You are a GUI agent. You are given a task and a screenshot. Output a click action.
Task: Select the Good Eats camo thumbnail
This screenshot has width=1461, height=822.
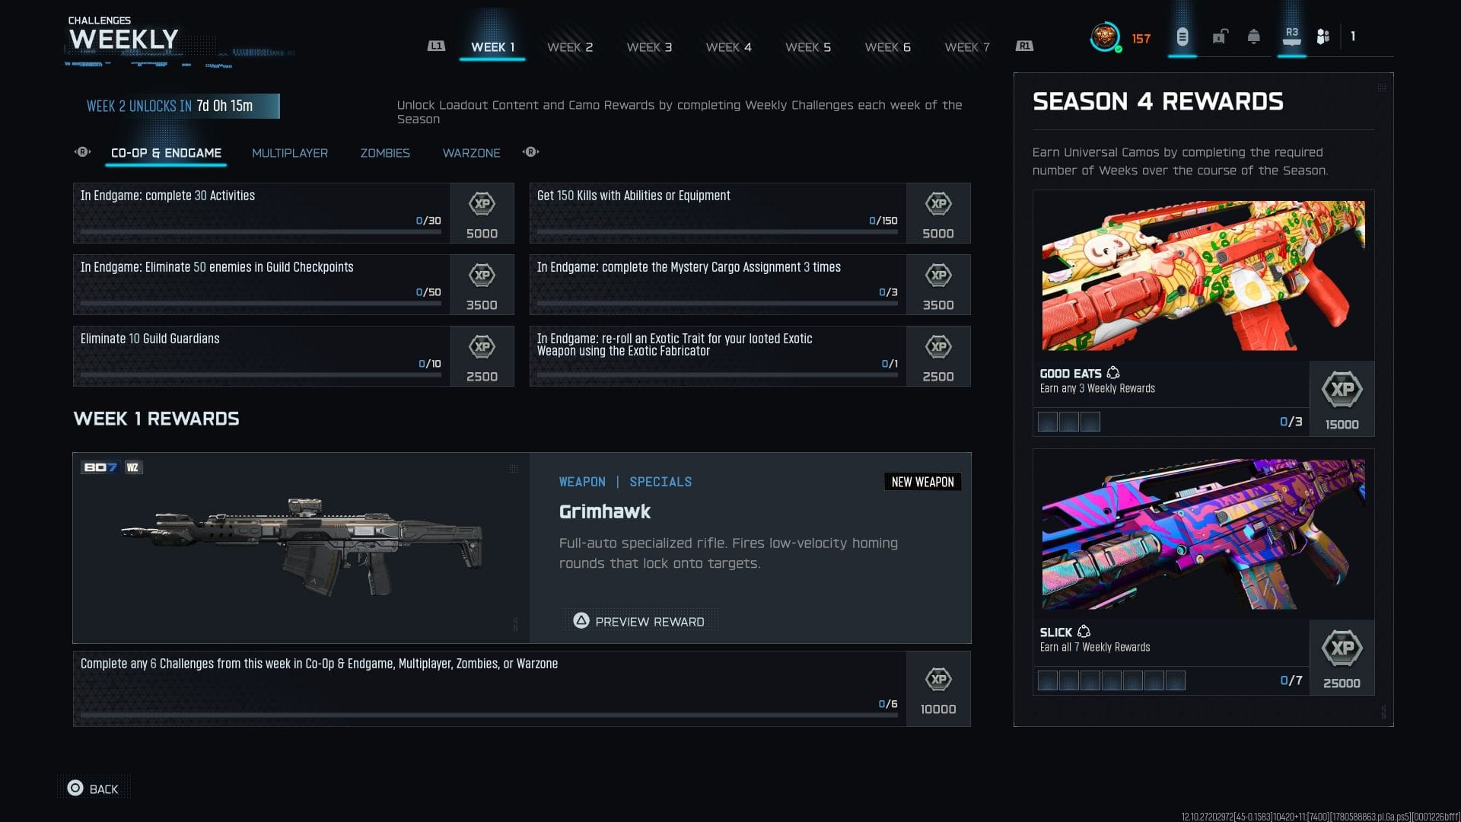pos(1203,276)
